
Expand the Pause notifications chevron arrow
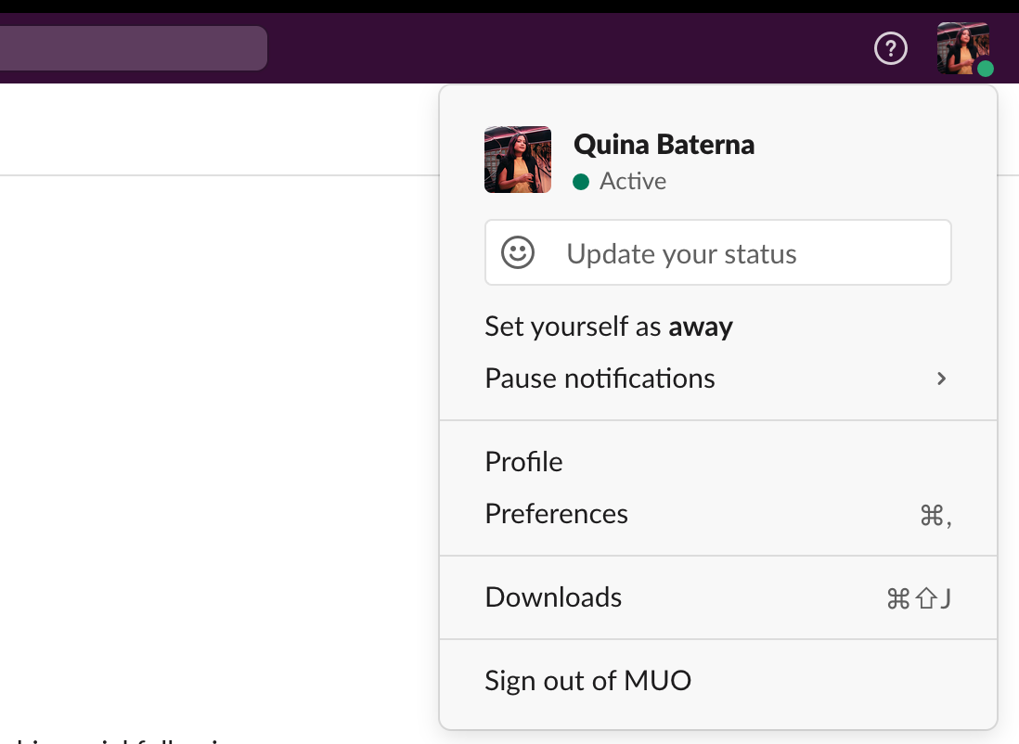pyautogui.click(x=941, y=378)
